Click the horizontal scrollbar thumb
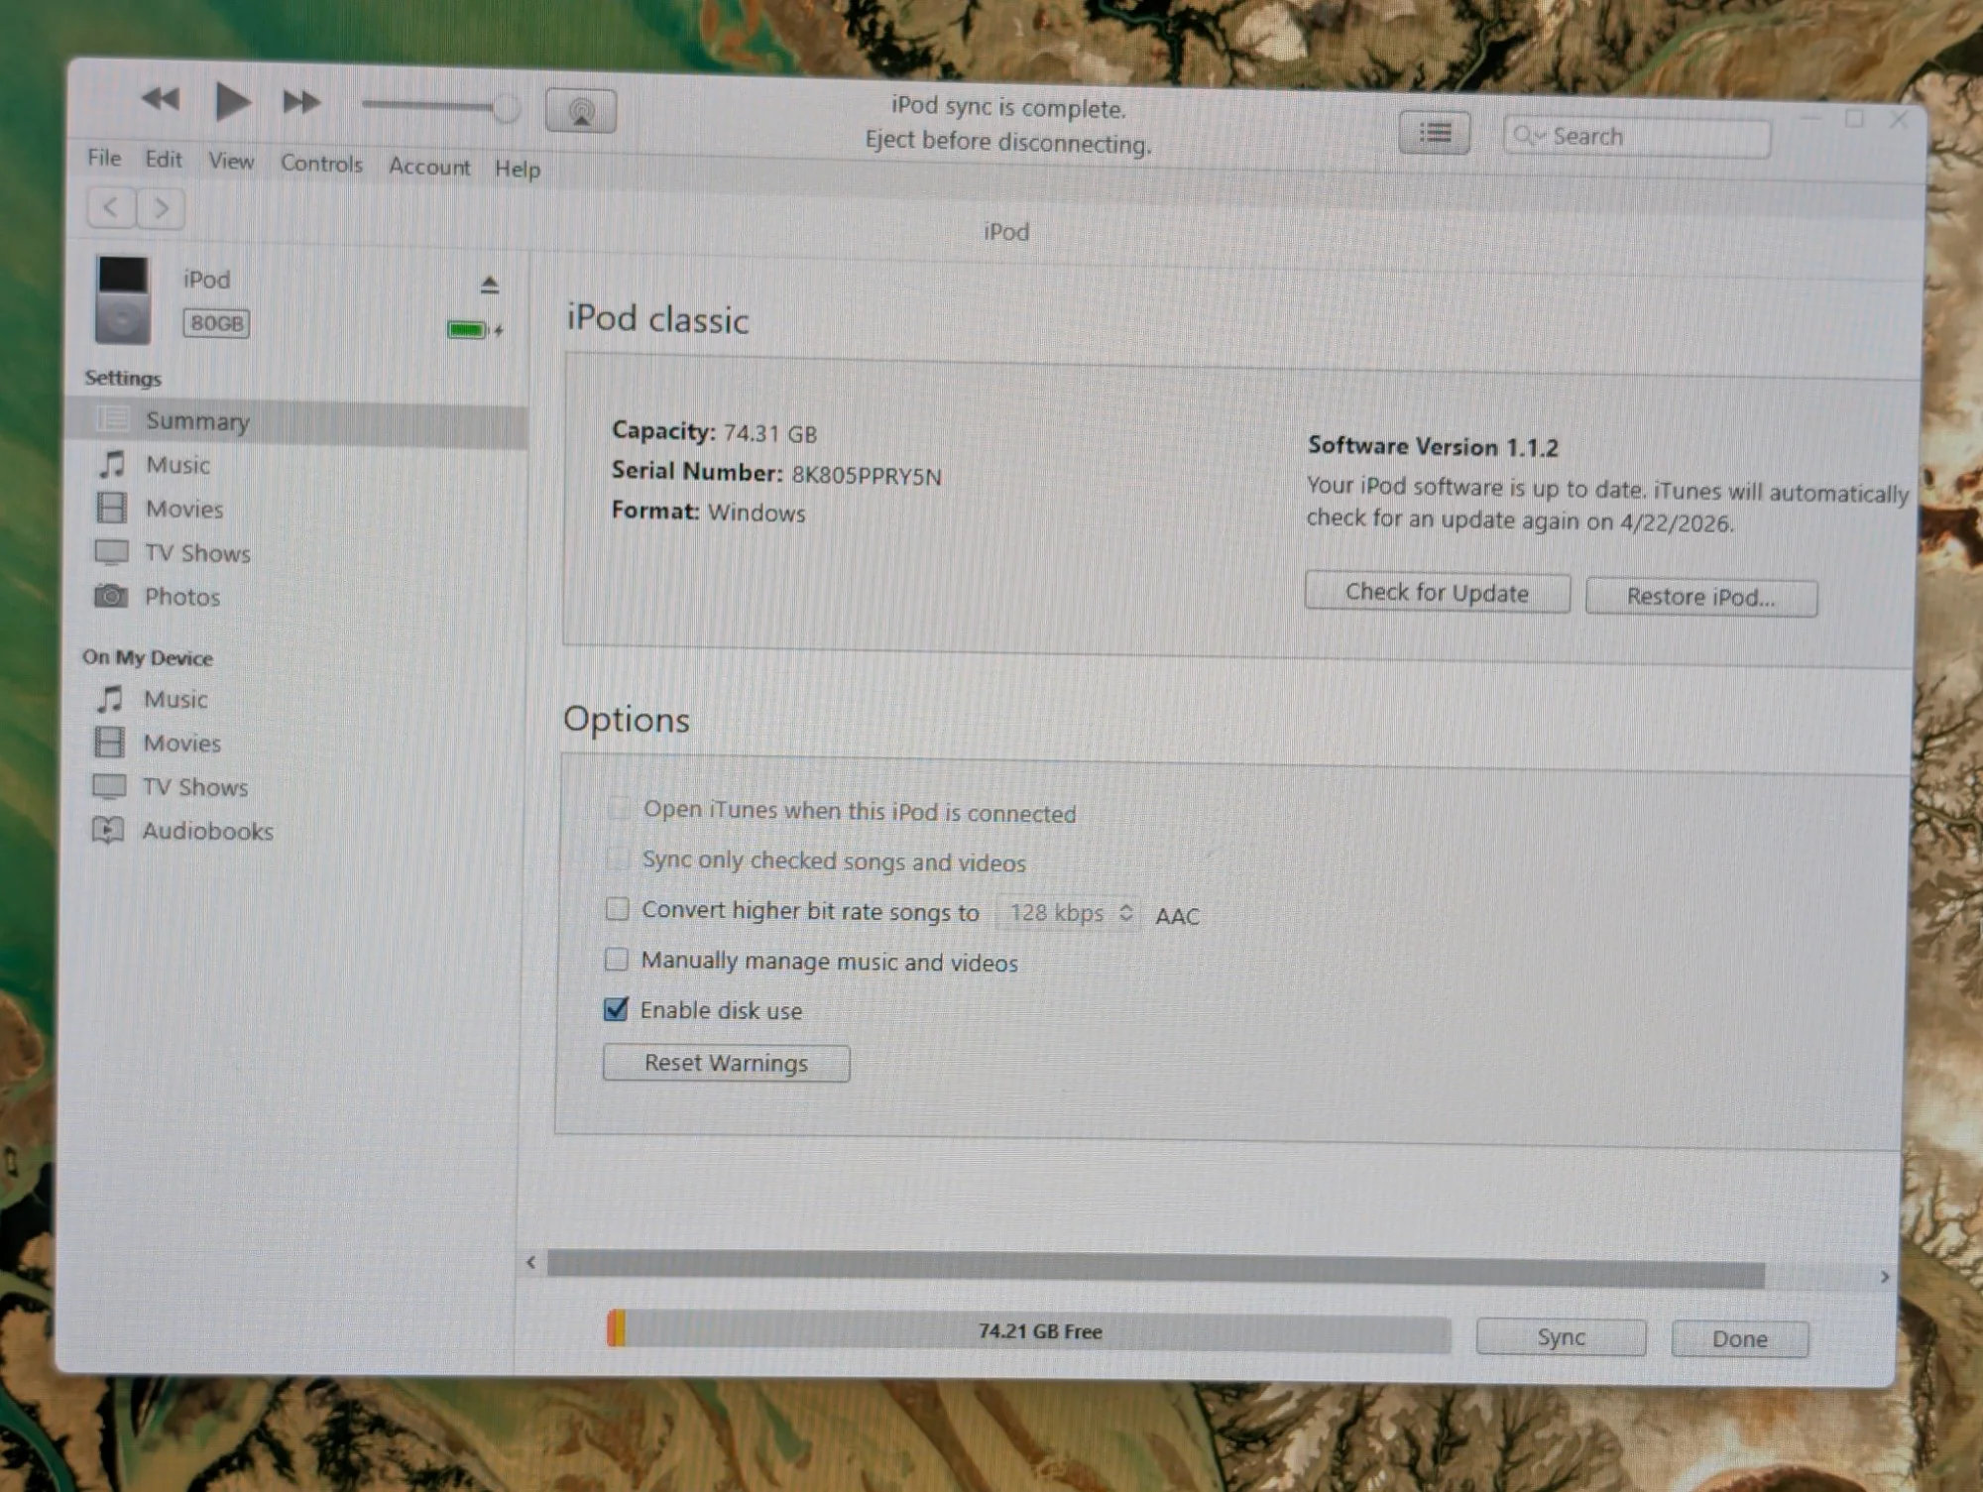1983x1492 pixels. coord(1156,1269)
